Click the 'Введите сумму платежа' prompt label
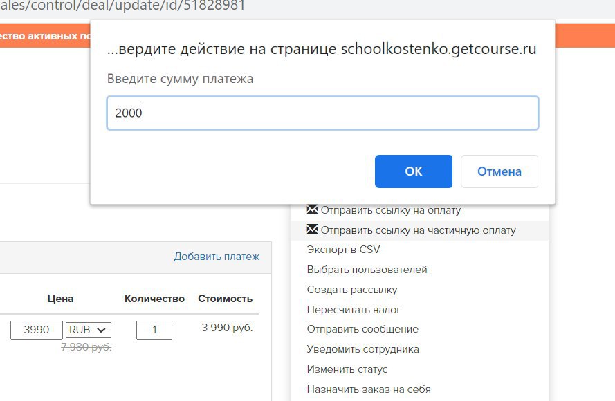This screenshot has height=401, width=615. 180,79
